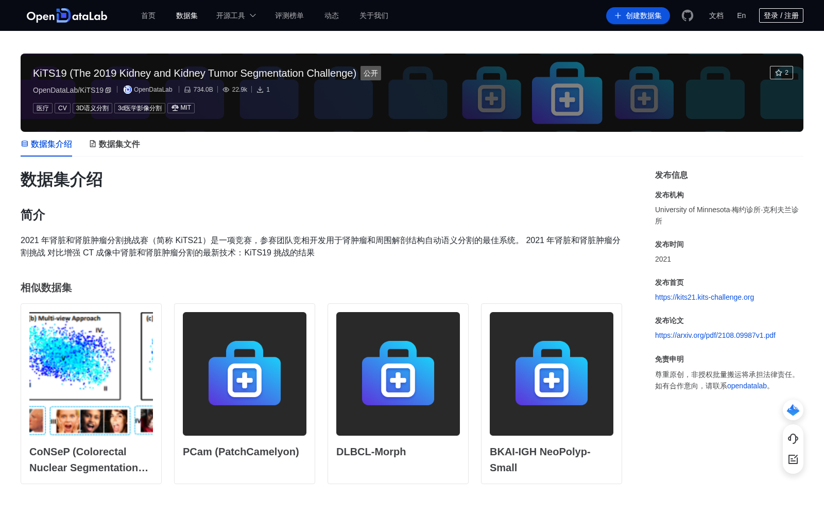Open the CoNSeP dataset thumbnail
The height and width of the screenshot is (515, 824).
tap(91, 374)
